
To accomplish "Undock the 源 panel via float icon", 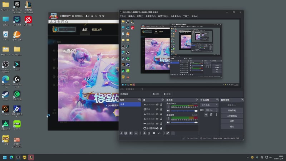I will point(163,100).
